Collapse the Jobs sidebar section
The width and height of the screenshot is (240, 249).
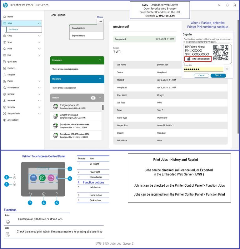39,23
